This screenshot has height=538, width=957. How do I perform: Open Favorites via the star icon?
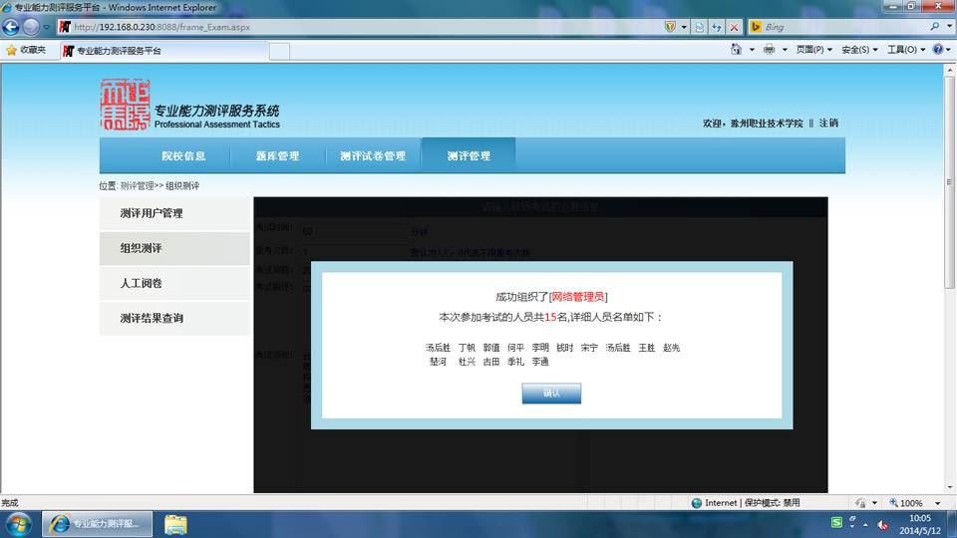pos(12,50)
